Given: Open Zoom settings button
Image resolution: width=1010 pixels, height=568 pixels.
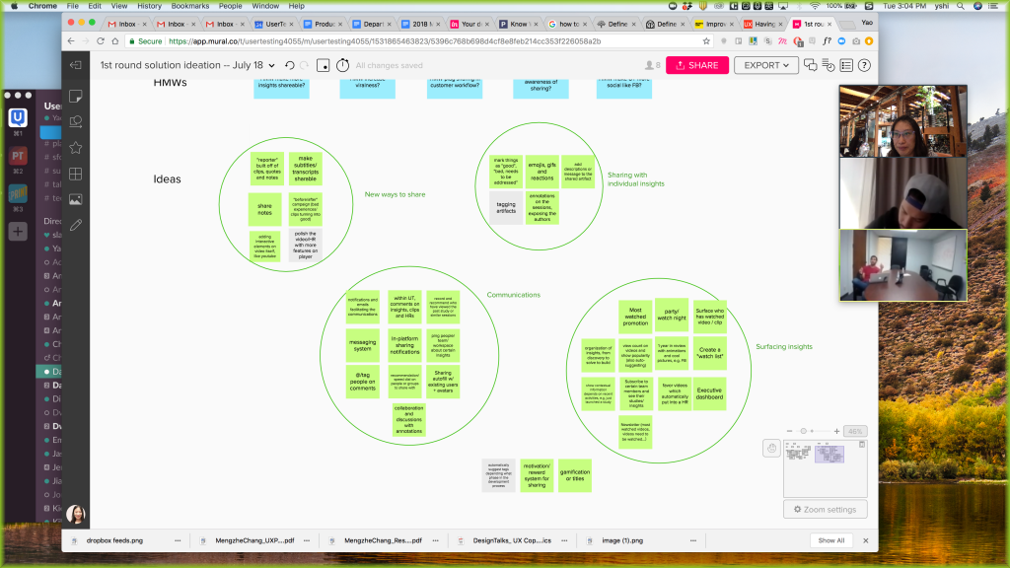Looking at the screenshot, I should click(826, 510).
